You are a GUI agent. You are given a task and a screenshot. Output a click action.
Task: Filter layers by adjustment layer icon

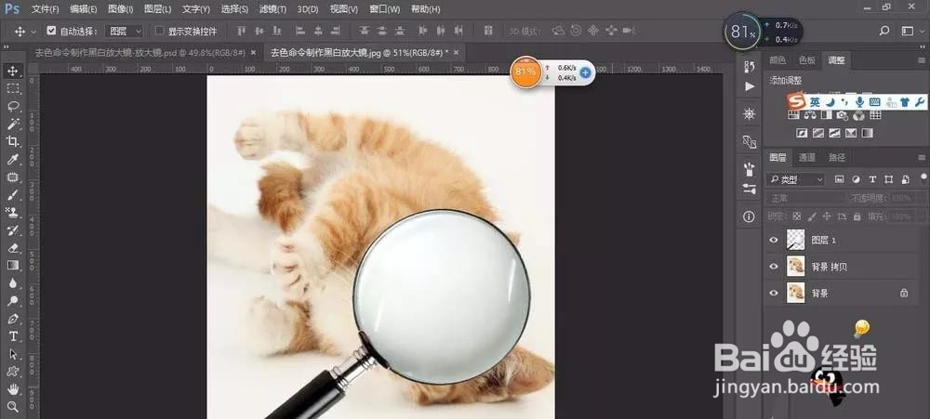pyautogui.click(x=856, y=179)
